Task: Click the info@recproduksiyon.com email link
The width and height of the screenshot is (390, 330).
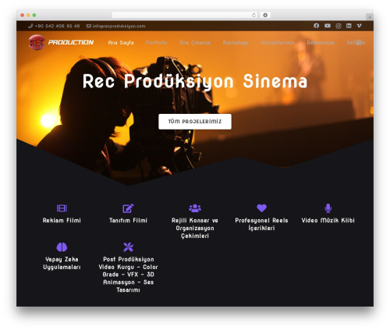Action: point(119,26)
